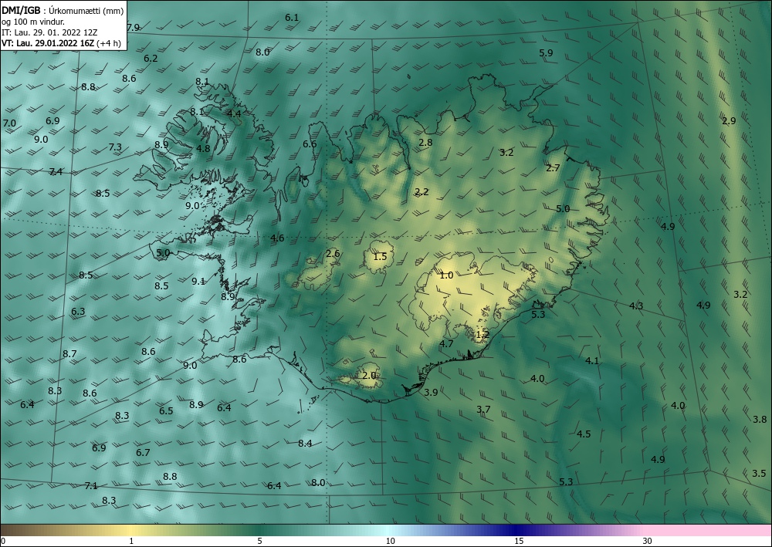Click the '4.3' value on the map
772x547 pixels.
point(636,306)
